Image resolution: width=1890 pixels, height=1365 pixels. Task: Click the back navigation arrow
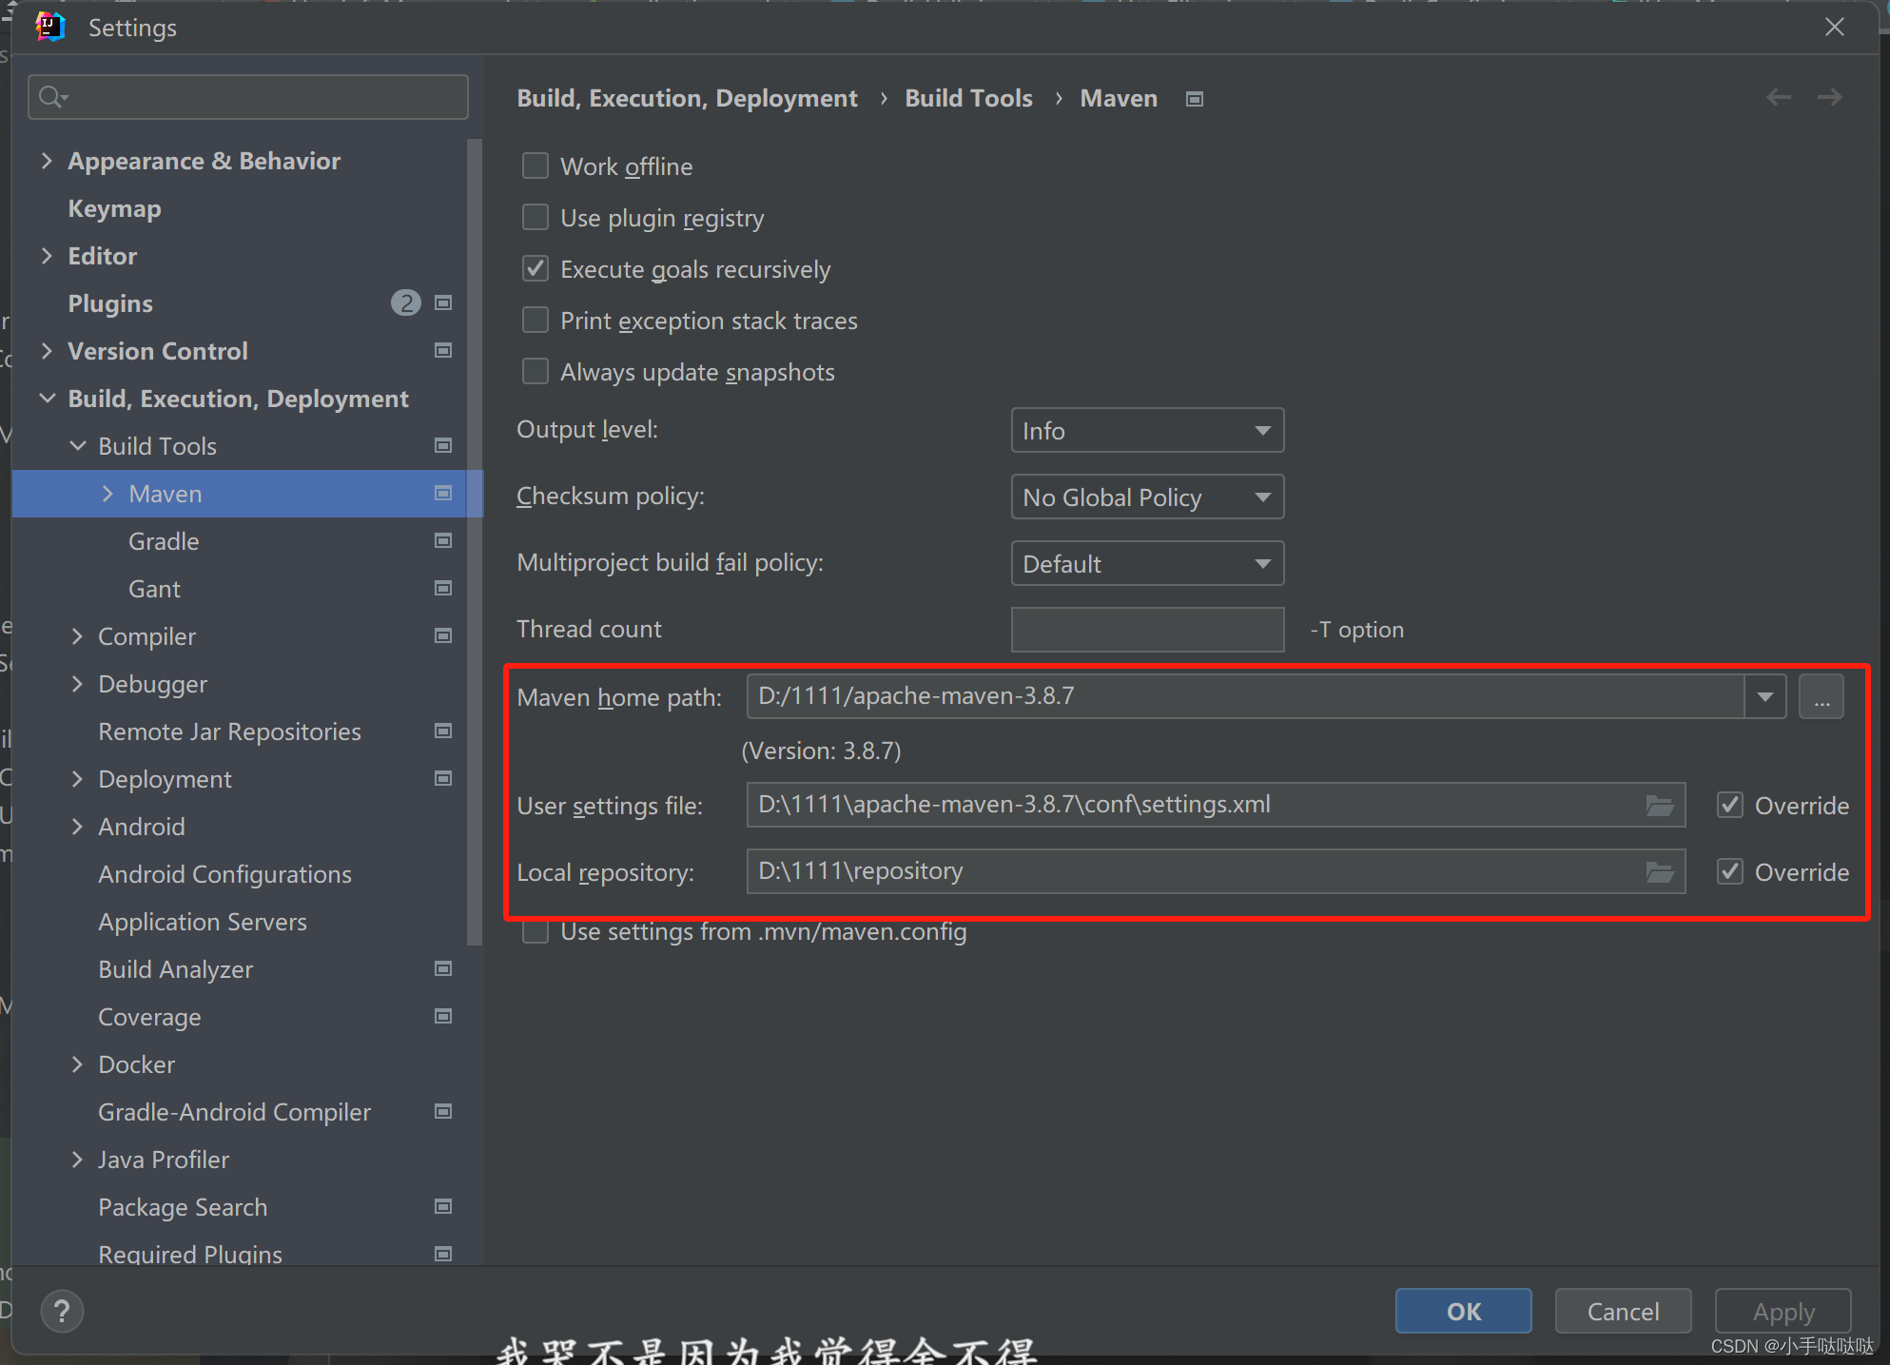pos(1778,98)
